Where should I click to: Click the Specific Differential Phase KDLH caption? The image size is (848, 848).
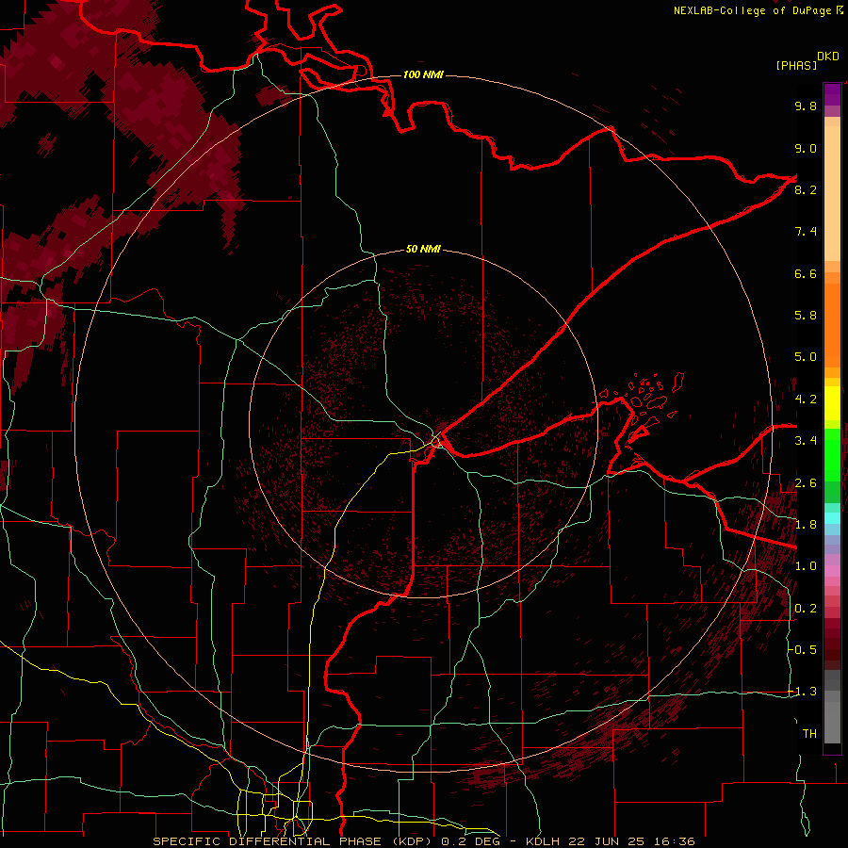coord(423,841)
